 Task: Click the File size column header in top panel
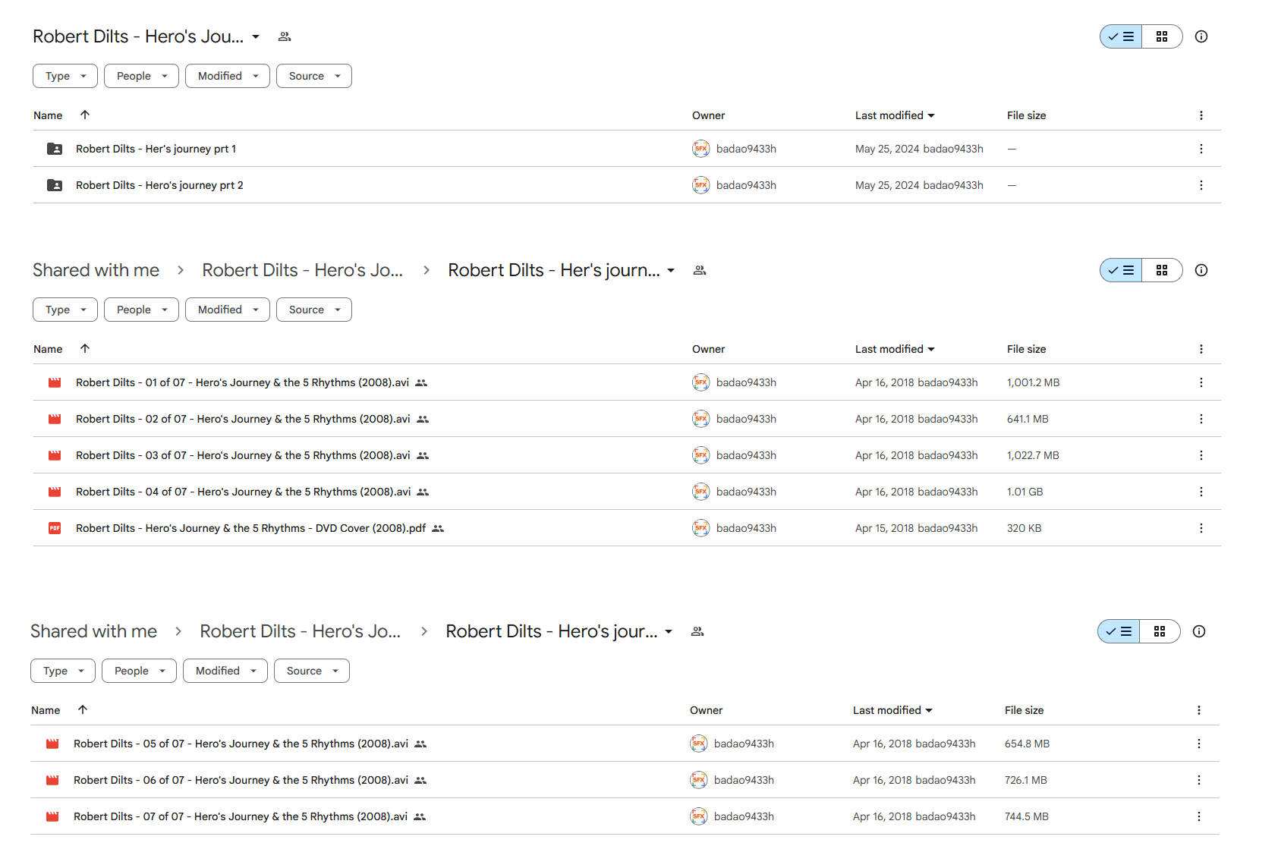click(1026, 115)
